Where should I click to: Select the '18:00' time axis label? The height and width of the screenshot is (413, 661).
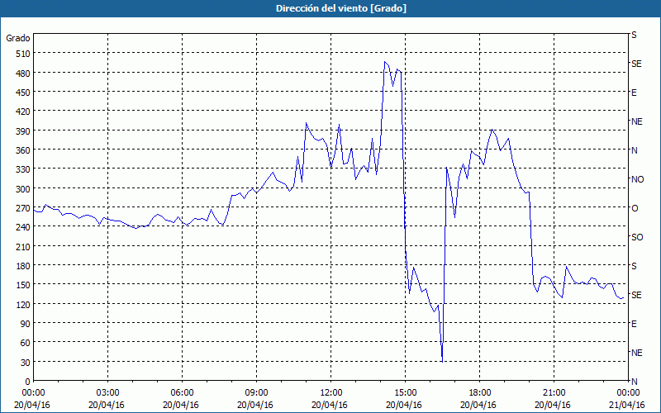[x=480, y=393]
